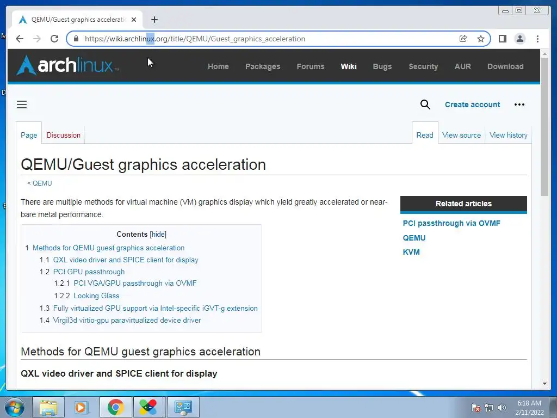Screen dimensions: 557x418
Task: Open Action Center flag tray icon
Action: point(475,408)
